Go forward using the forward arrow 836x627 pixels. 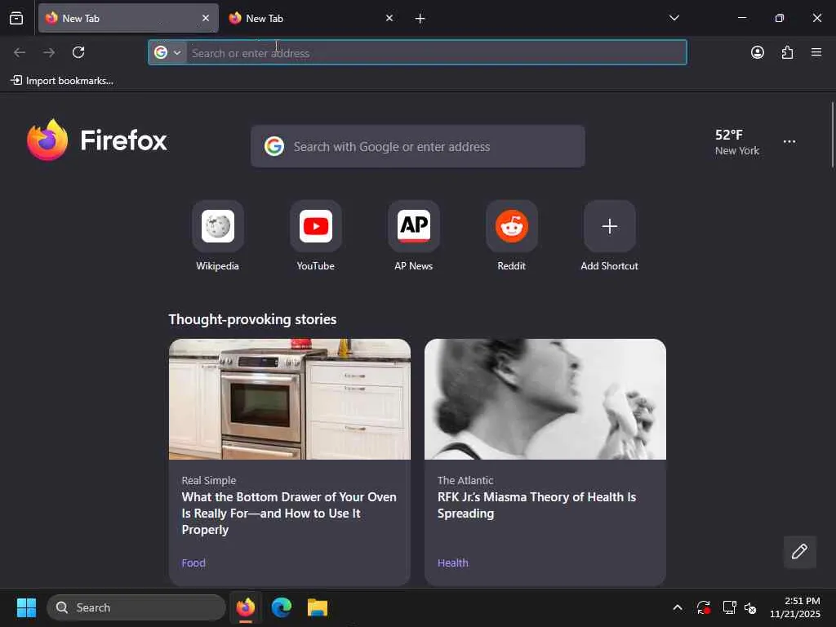click(x=49, y=52)
